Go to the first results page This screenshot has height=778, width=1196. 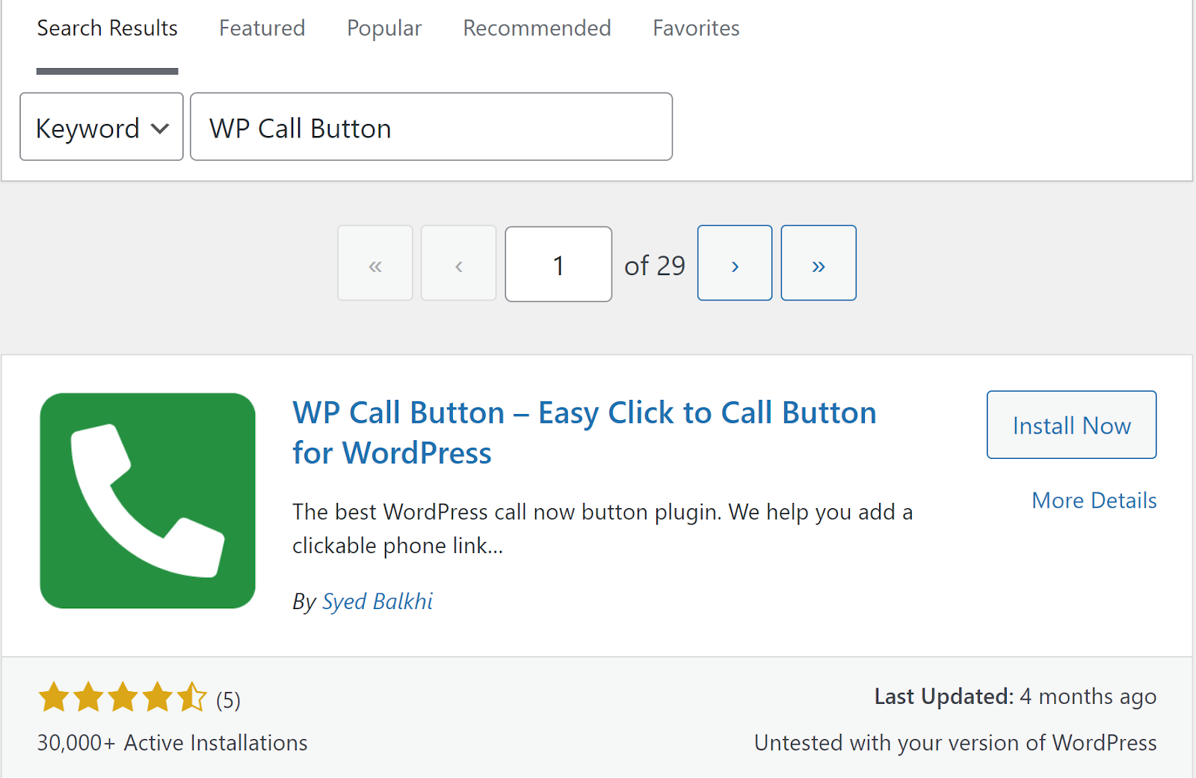[374, 263]
